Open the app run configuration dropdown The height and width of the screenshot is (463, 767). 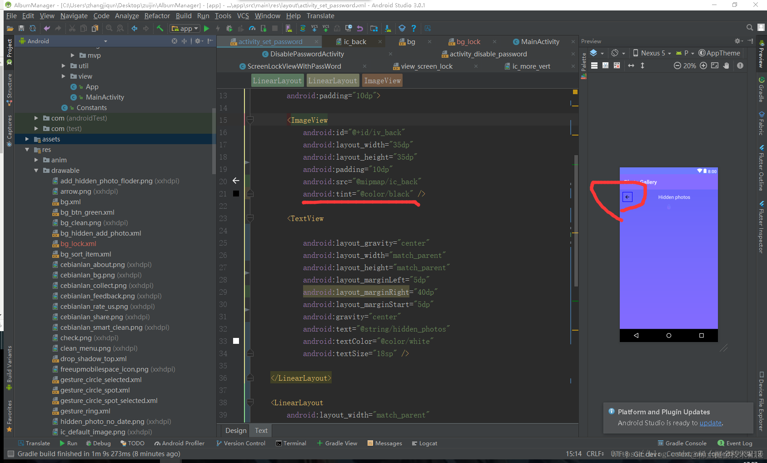184,29
